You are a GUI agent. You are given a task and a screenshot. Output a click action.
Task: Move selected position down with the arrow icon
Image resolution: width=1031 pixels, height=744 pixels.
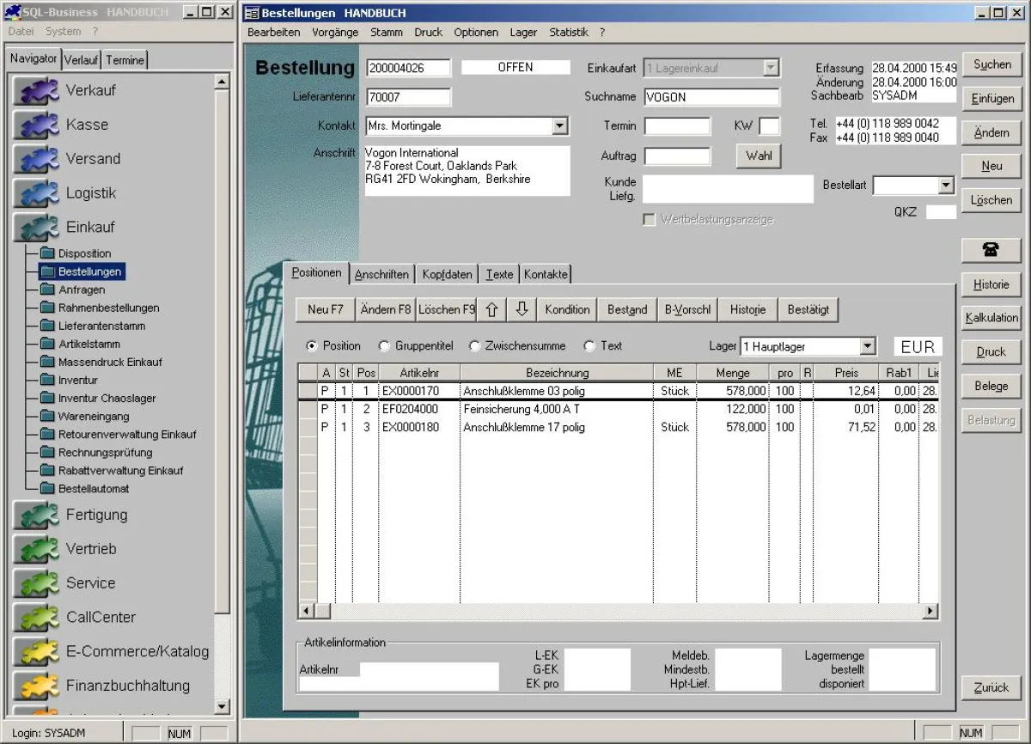coord(522,309)
